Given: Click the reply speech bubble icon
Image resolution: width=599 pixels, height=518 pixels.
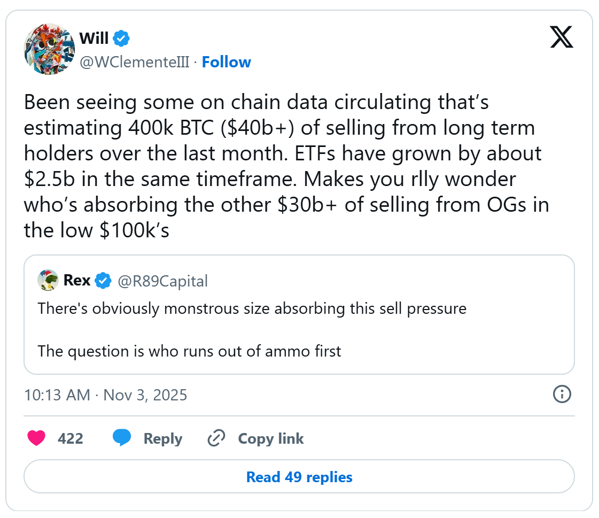Looking at the screenshot, I should pos(122,438).
